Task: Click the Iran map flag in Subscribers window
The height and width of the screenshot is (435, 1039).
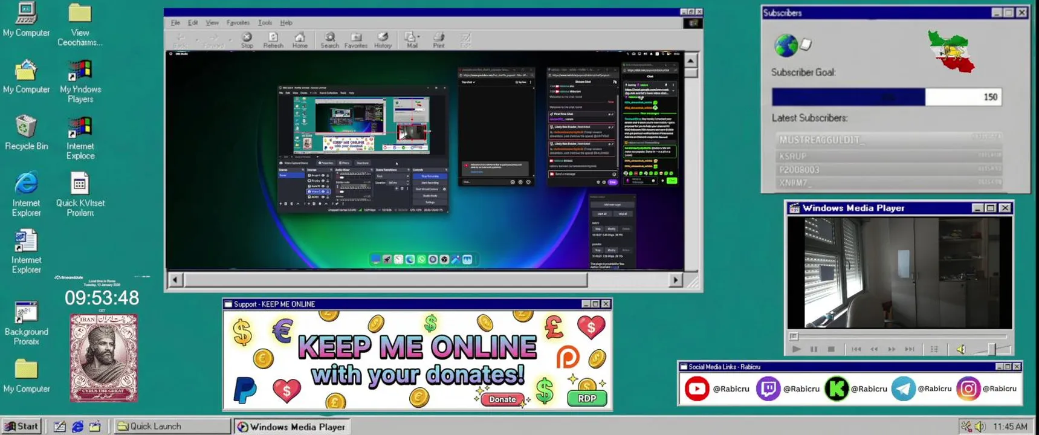Action: coord(951,52)
